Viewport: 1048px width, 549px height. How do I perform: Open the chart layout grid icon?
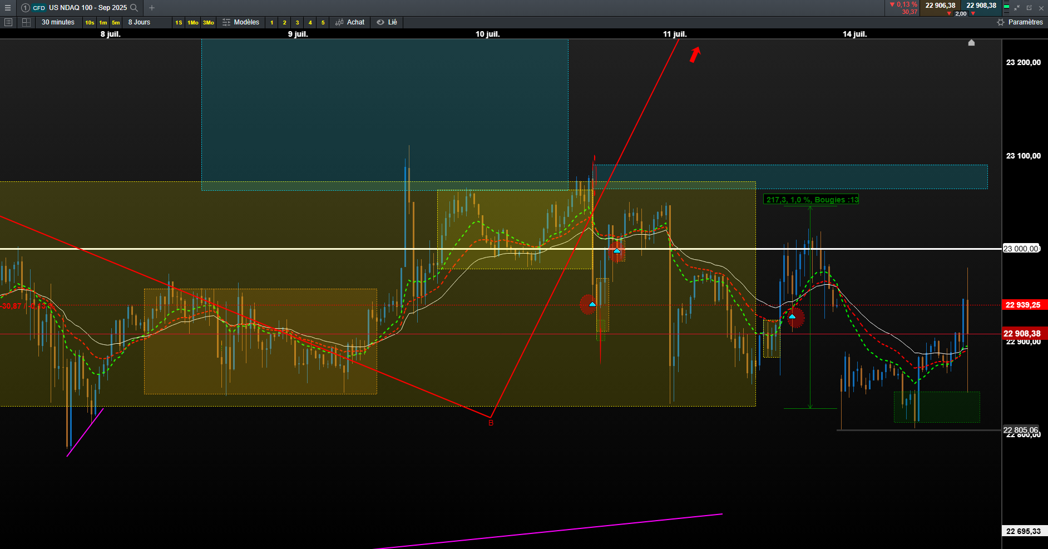point(26,22)
